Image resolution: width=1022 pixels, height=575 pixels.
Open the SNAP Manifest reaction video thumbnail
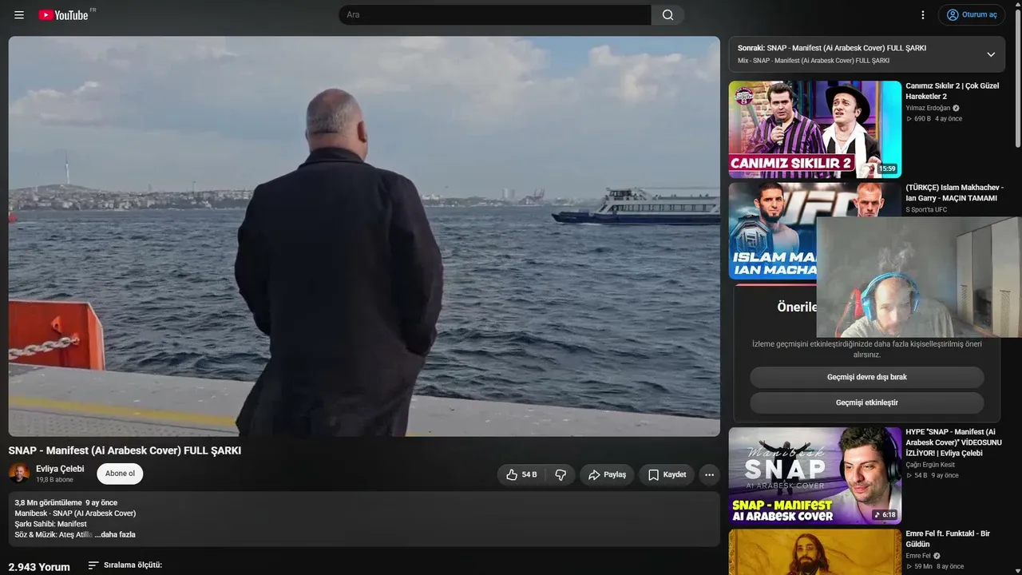[815, 476]
